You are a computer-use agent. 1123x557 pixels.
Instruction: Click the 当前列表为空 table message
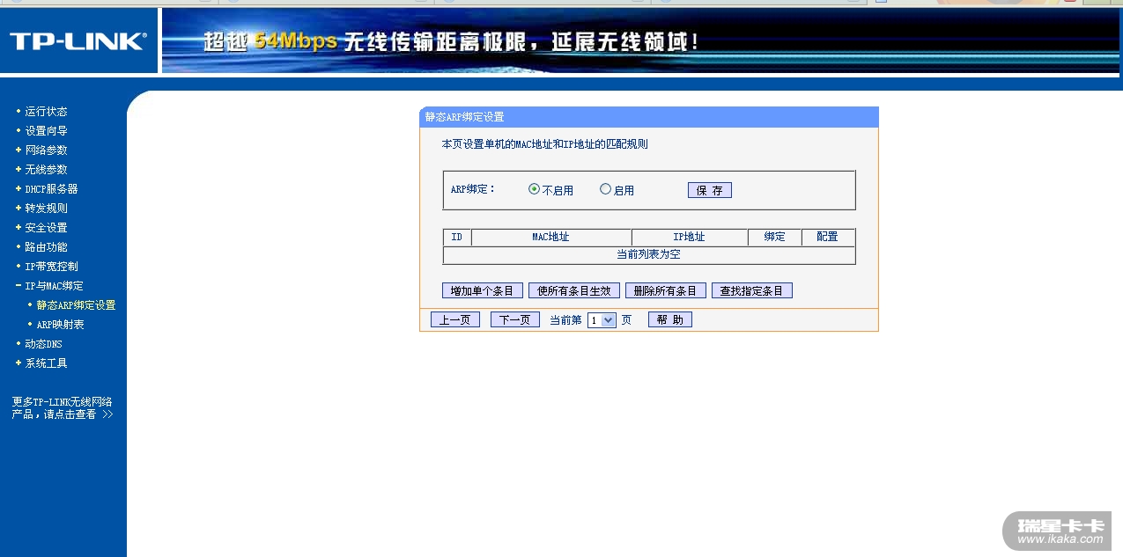(649, 255)
